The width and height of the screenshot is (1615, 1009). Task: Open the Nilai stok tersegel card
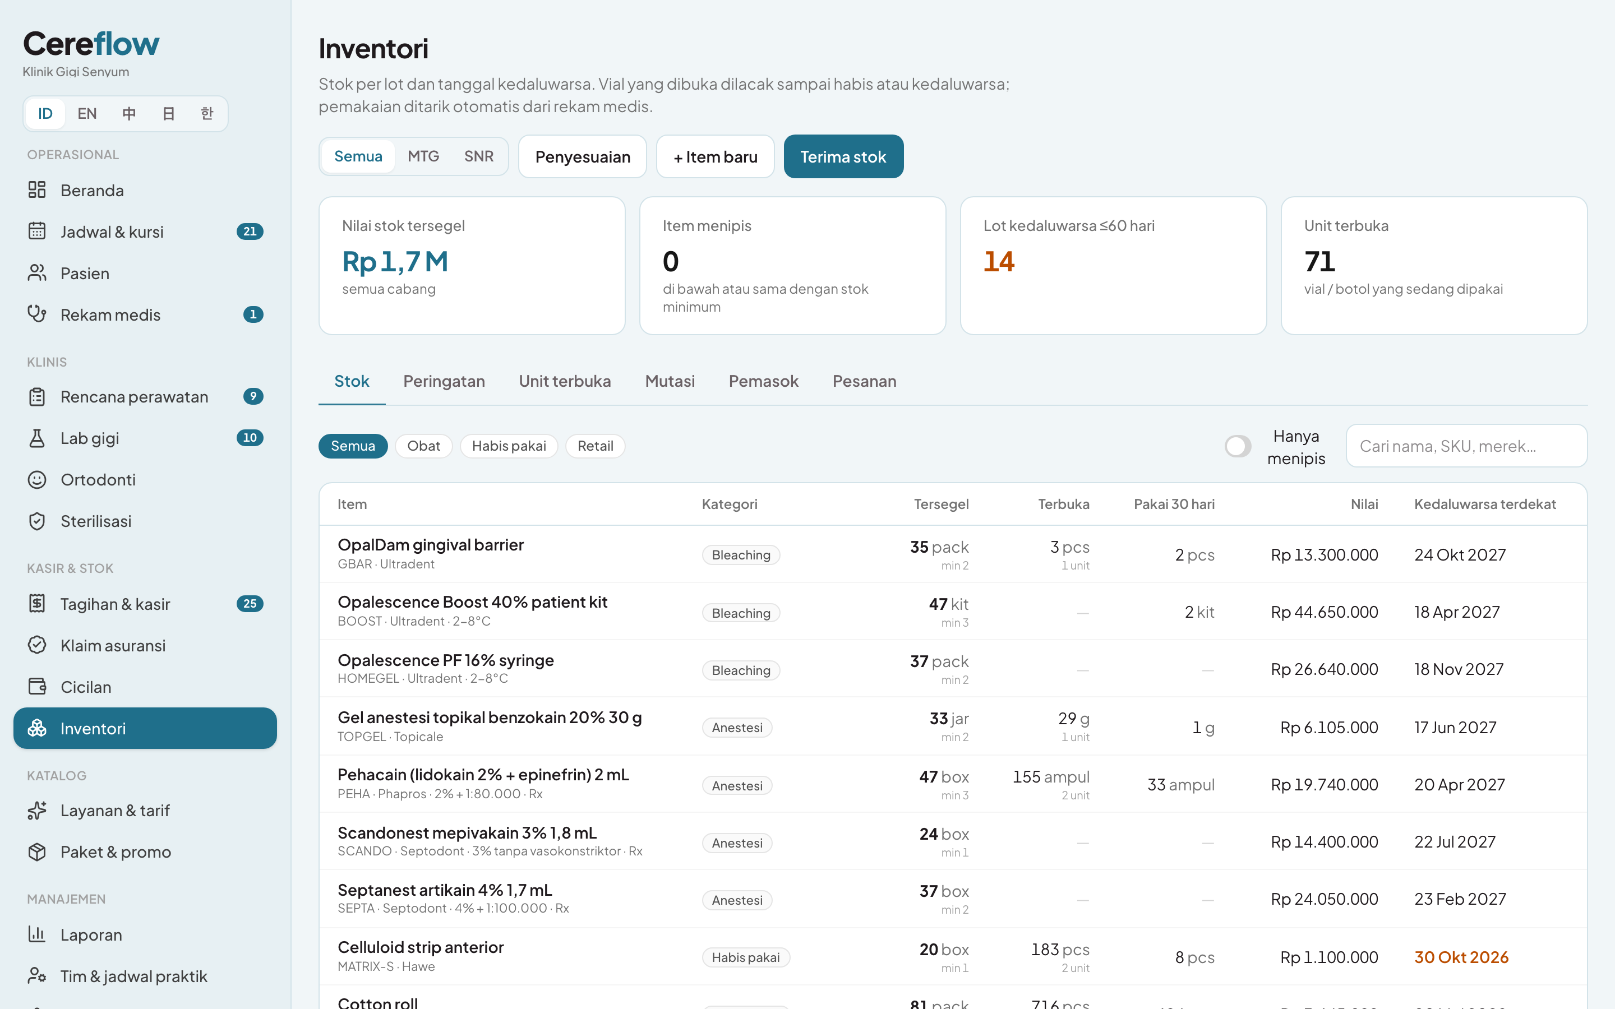pyautogui.click(x=472, y=266)
